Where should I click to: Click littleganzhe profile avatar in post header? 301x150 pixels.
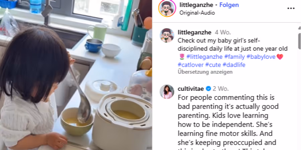[167, 8]
